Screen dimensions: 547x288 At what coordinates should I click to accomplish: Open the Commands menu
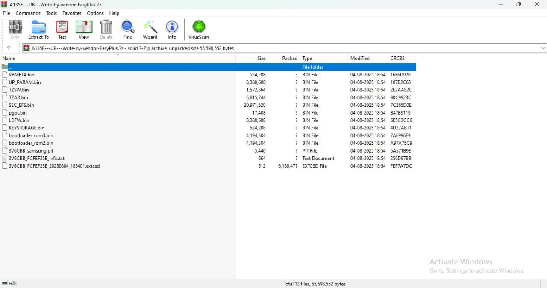(28, 13)
